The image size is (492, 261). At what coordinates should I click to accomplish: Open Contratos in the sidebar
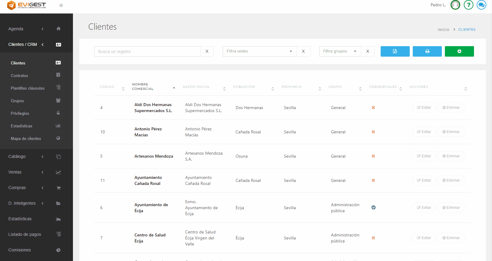pos(20,76)
